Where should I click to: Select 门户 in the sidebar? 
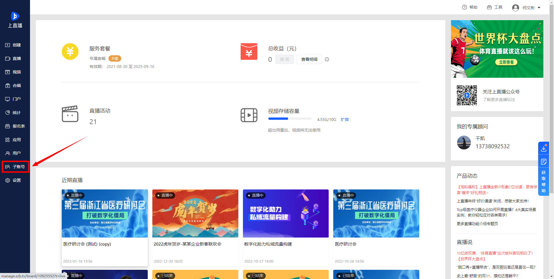tap(13, 99)
